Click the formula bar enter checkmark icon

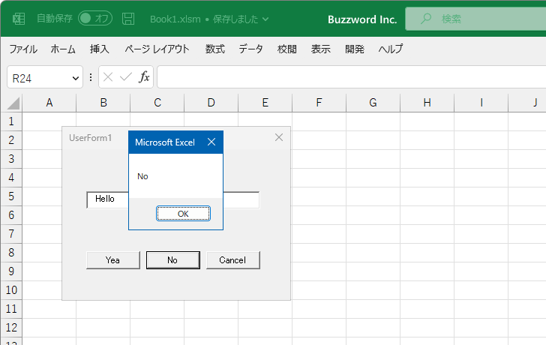[x=126, y=77]
